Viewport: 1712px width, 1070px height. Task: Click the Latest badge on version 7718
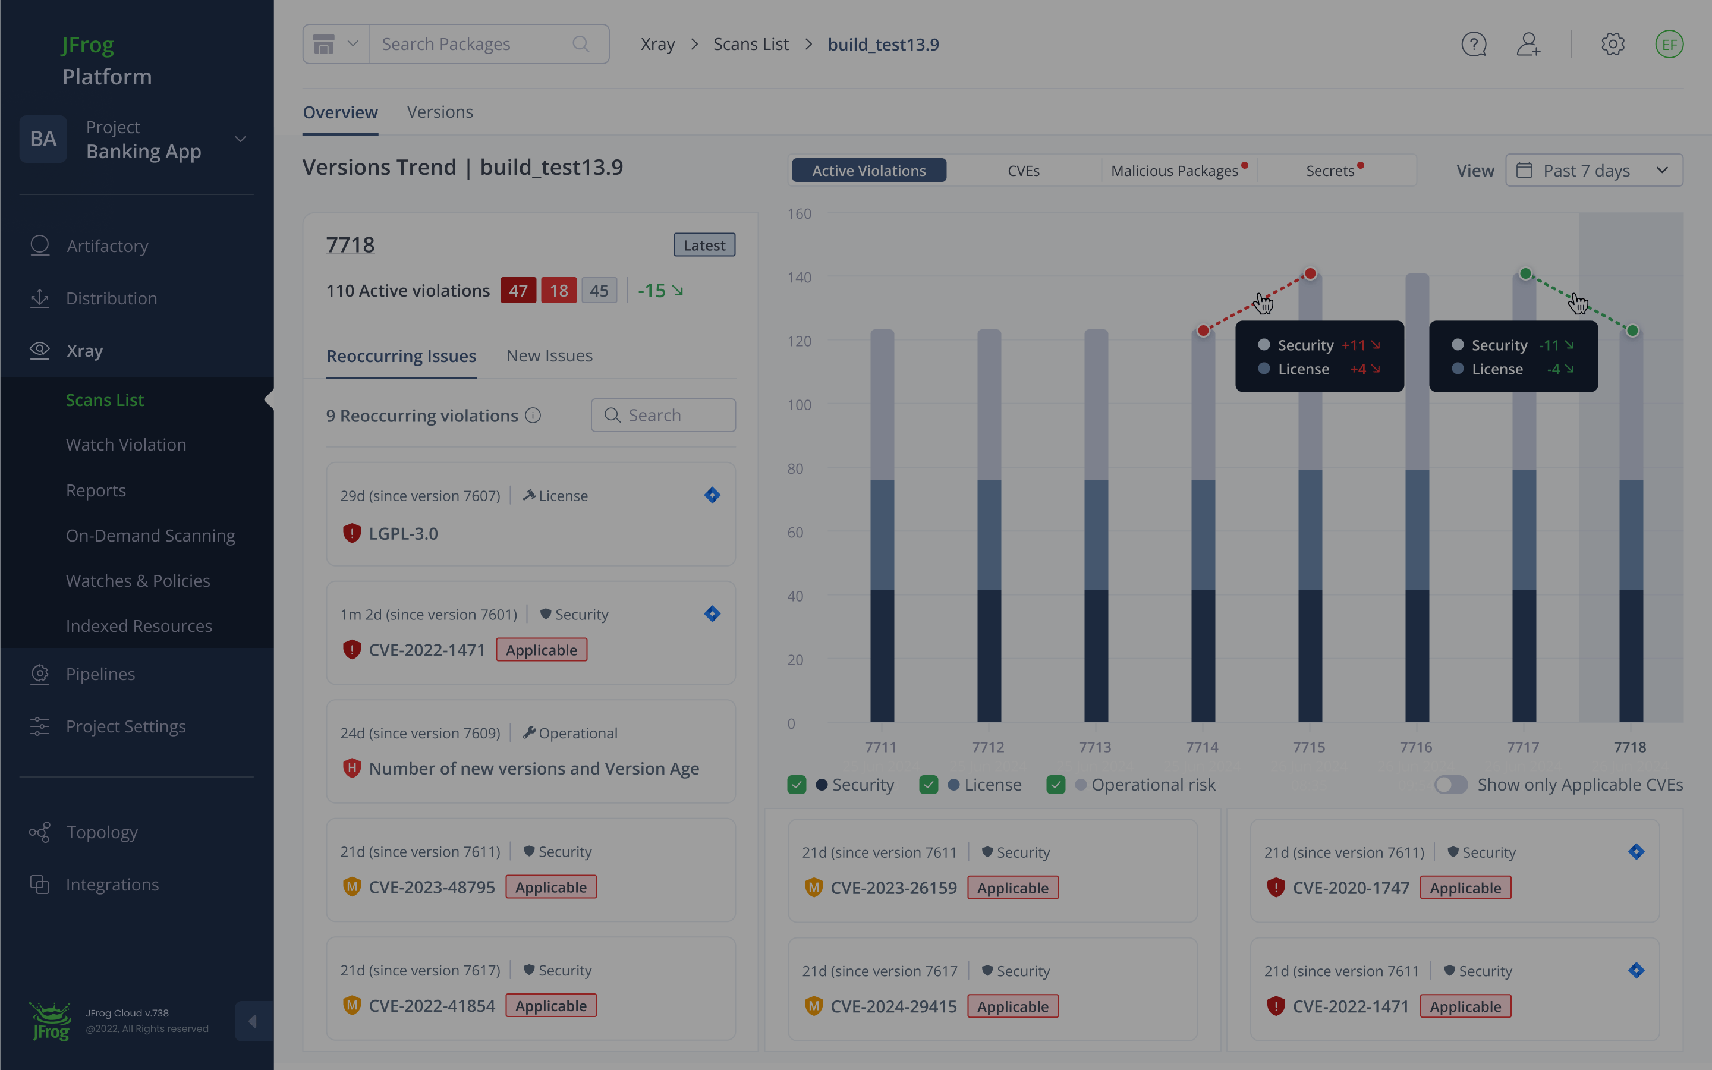[x=704, y=245]
